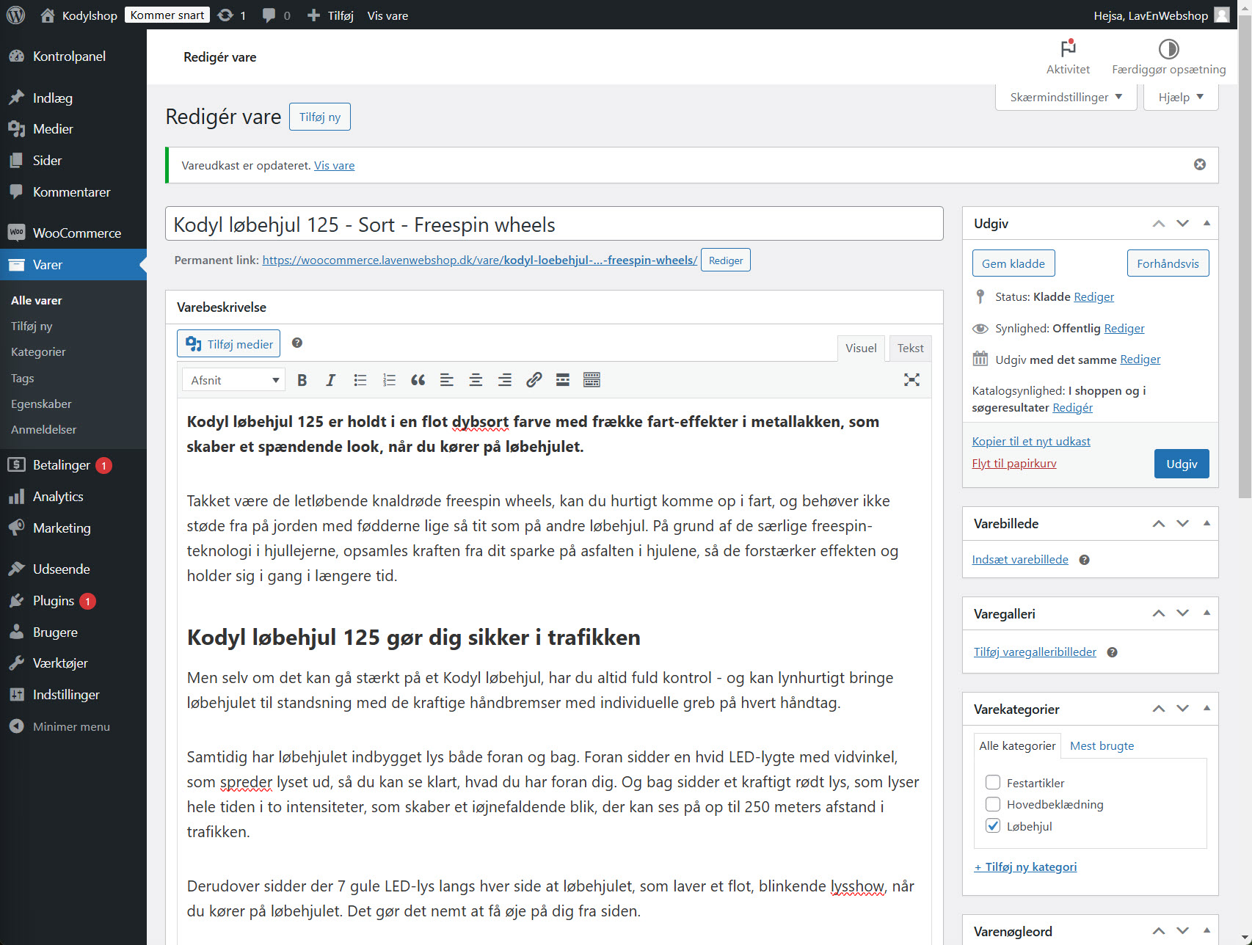Open the Afsnit paragraph style dropdown
The height and width of the screenshot is (945, 1252).
click(x=233, y=379)
